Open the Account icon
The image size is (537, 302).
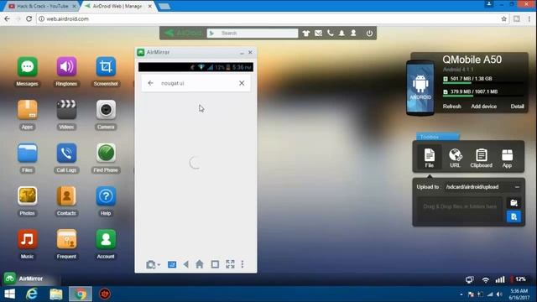pyautogui.click(x=106, y=239)
